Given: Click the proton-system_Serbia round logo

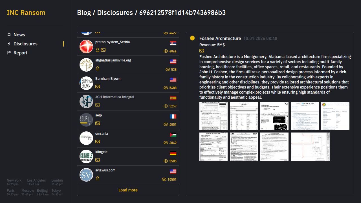Looking at the screenshot, I should tap(86, 47).
